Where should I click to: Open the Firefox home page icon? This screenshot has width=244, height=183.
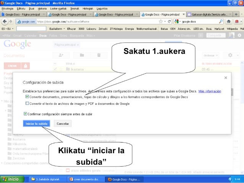(x=229, y=21)
